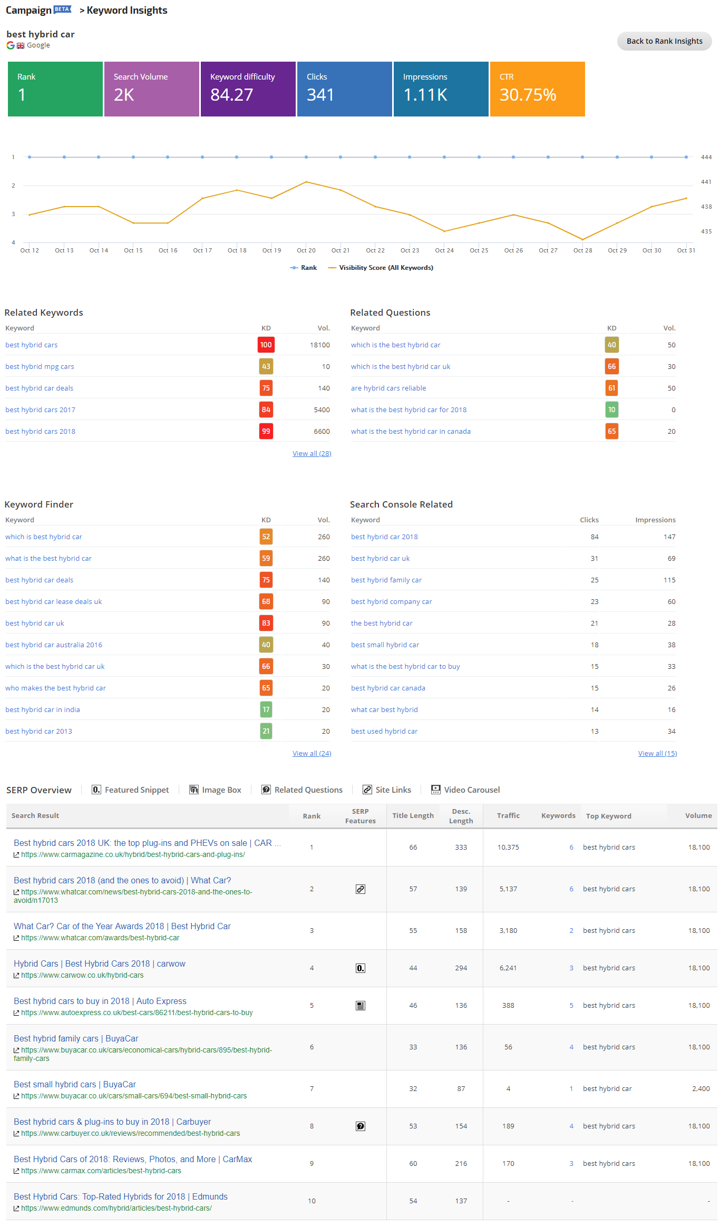The image size is (720, 1227).
Task: Open the 'best hybrid cars 2018' related keyword
Action: (41, 432)
